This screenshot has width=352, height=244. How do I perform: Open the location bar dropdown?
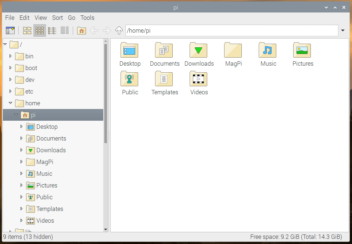(x=342, y=30)
